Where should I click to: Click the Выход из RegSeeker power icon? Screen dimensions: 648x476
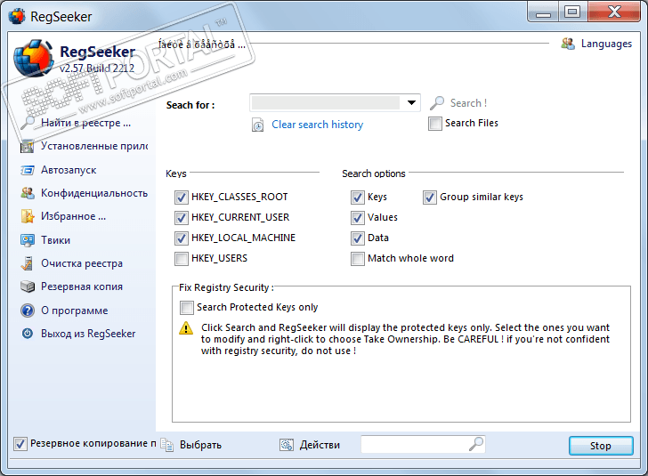[x=28, y=334]
